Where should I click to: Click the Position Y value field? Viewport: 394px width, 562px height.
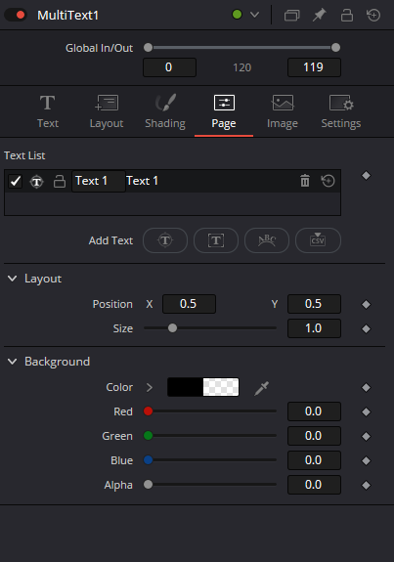pyautogui.click(x=314, y=304)
